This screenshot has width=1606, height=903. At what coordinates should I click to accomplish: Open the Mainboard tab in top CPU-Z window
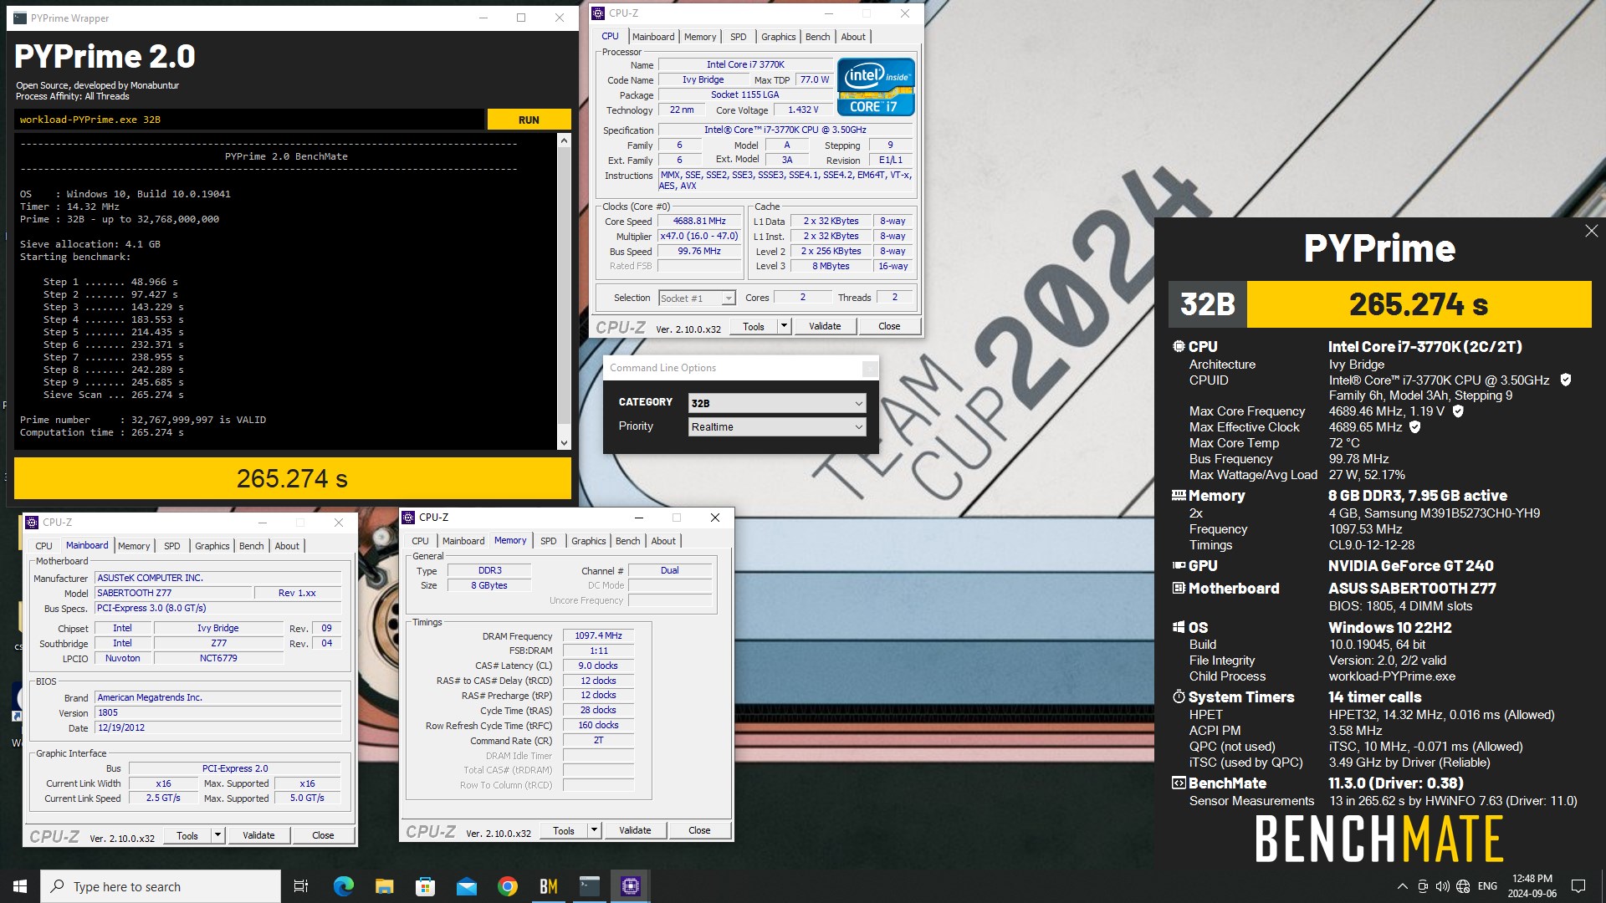(x=652, y=37)
